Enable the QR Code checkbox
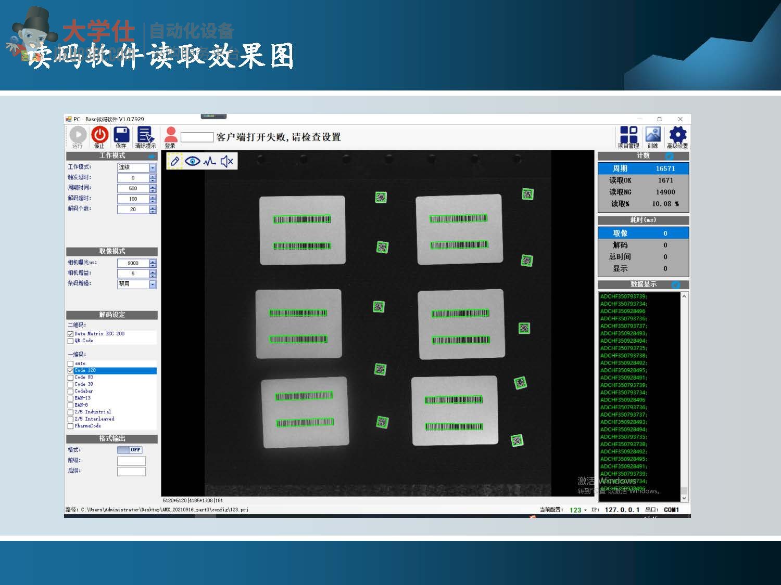The height and width of the screenshot is (585, 781). (70, 341)
